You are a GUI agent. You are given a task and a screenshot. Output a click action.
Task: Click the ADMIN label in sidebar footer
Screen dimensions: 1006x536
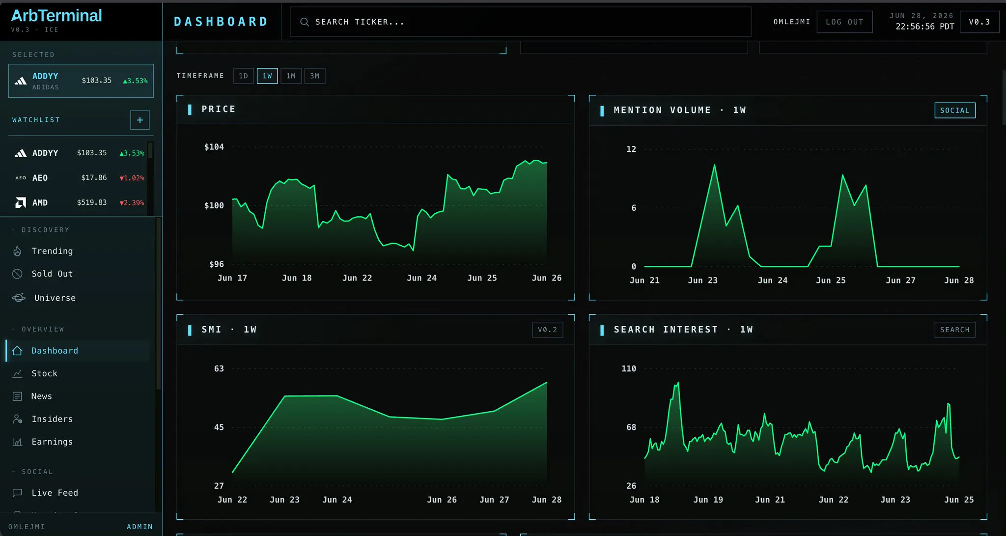140,527
